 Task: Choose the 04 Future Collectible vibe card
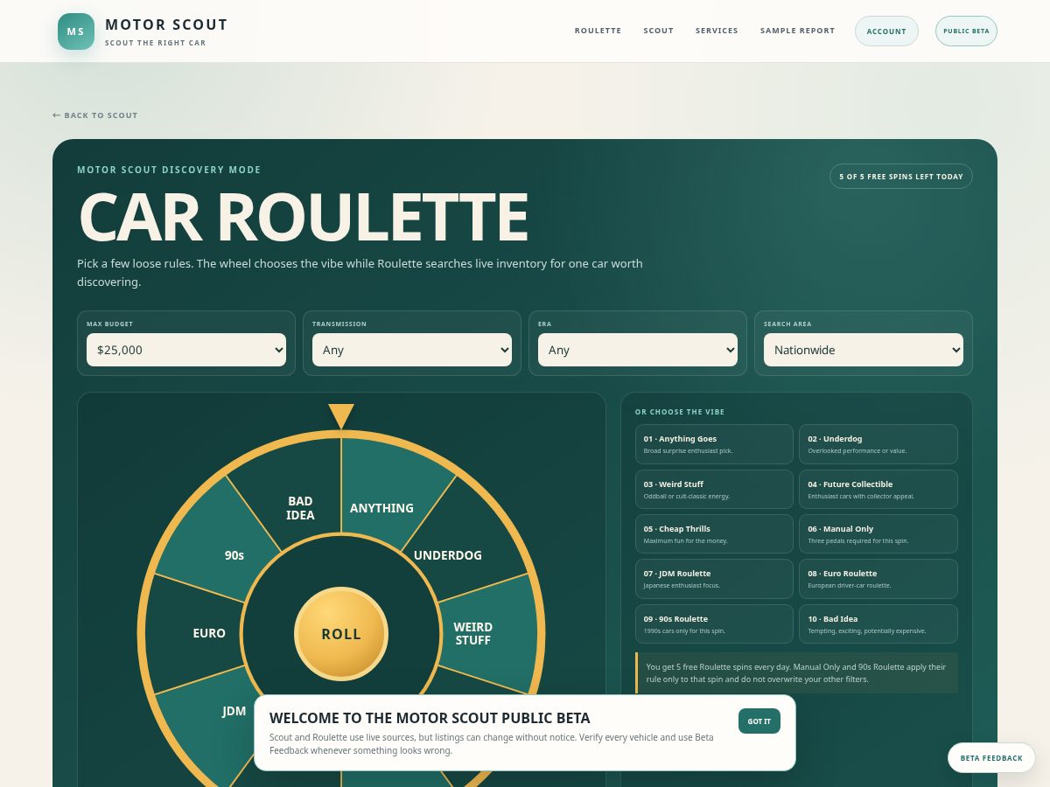pyautogui.click(x=878, y=490)
